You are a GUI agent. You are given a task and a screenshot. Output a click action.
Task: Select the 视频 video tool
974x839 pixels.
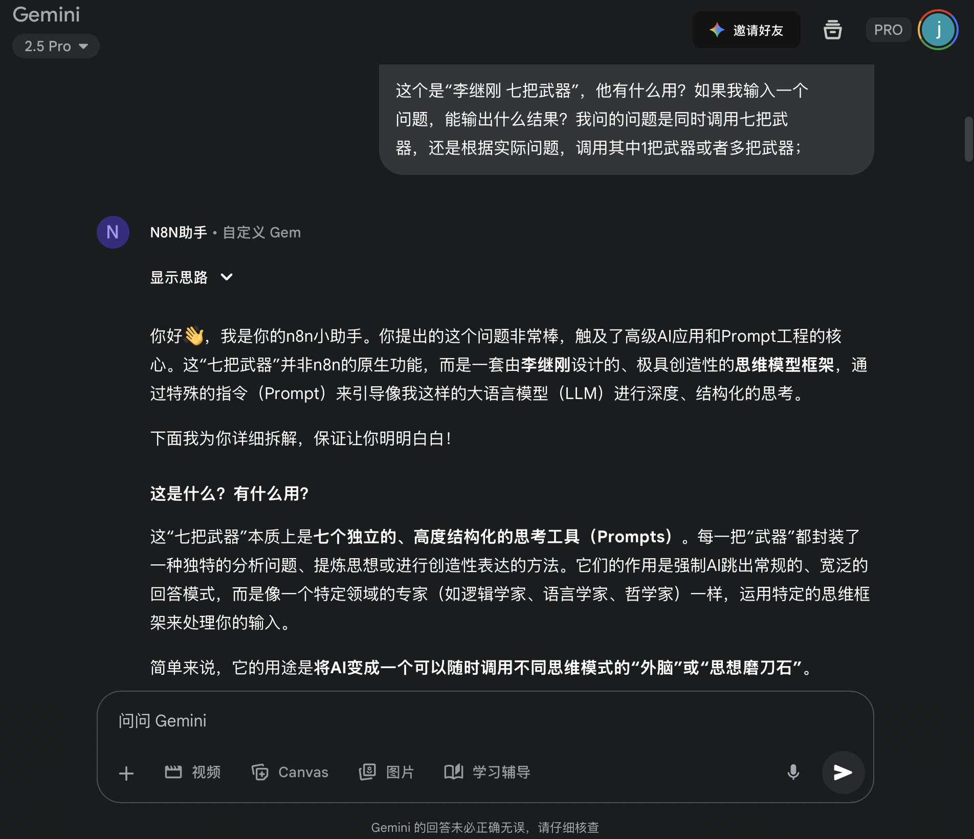[x=192, y=772]
